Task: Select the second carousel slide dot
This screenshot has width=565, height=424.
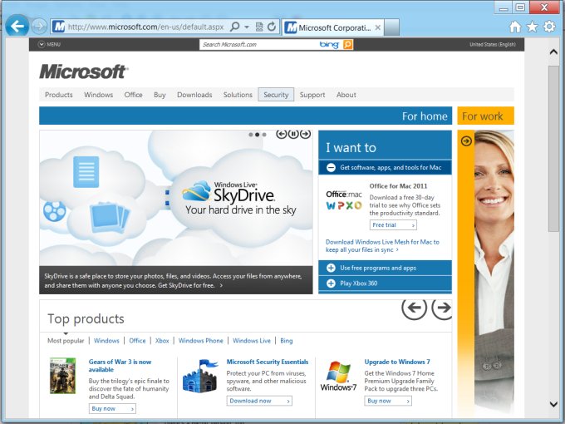Action: pos(258,135)
